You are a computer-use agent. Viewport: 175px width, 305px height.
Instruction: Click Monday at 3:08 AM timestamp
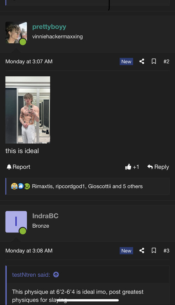pos(29,250)
